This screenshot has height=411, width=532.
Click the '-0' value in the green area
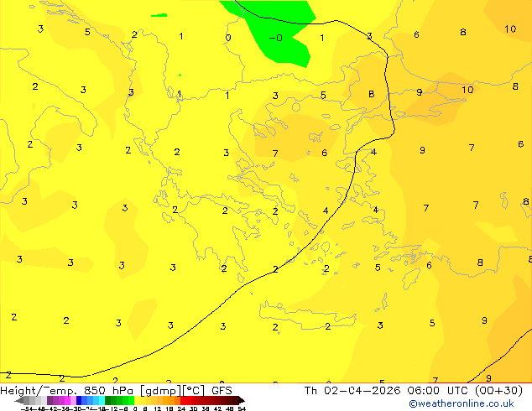[x=275, y=38]
